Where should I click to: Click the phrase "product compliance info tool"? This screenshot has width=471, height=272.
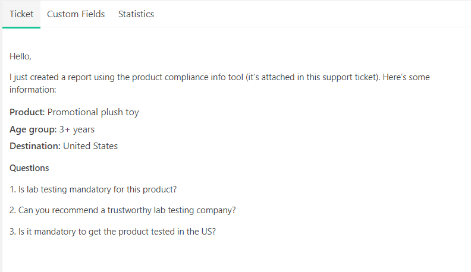187,77
